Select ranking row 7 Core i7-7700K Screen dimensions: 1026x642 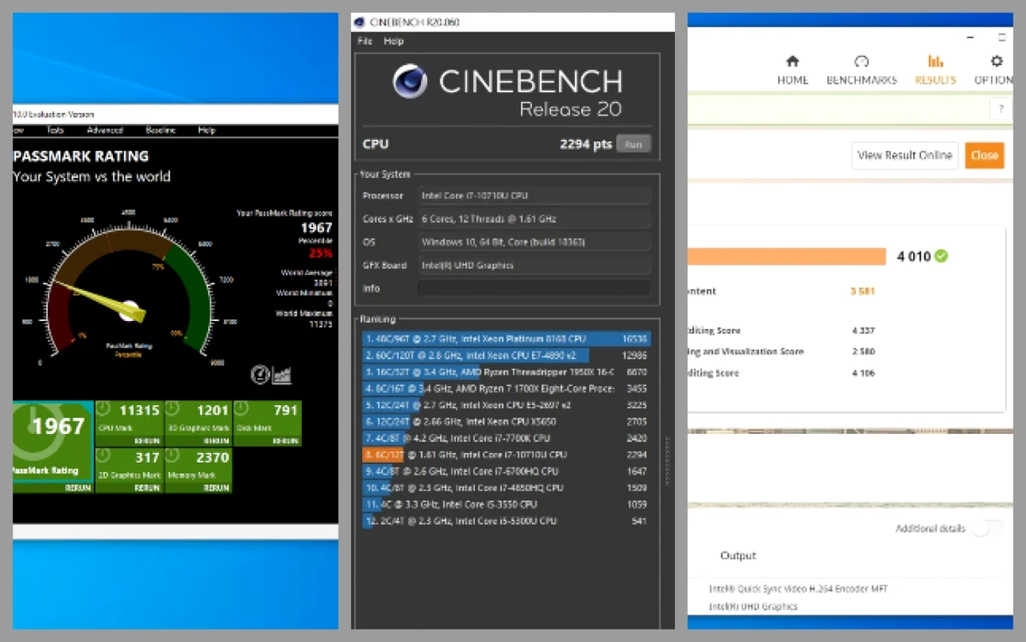tap(506, 438)
